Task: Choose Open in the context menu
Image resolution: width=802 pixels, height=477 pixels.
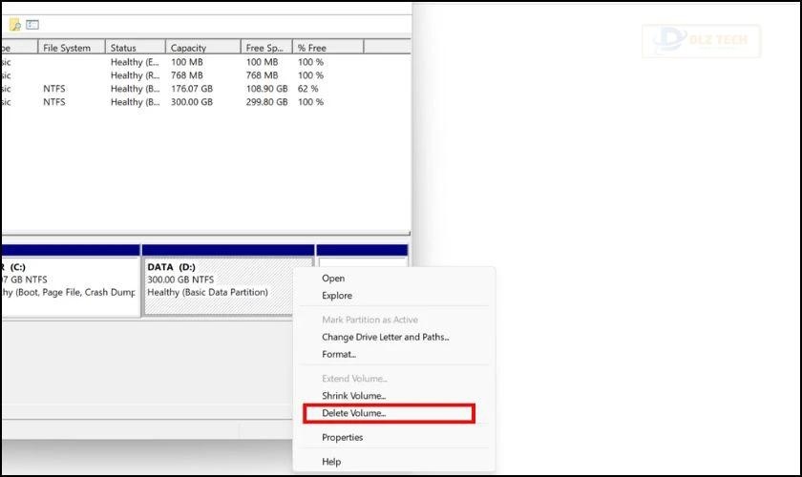Action: click(x=333, y=279)
